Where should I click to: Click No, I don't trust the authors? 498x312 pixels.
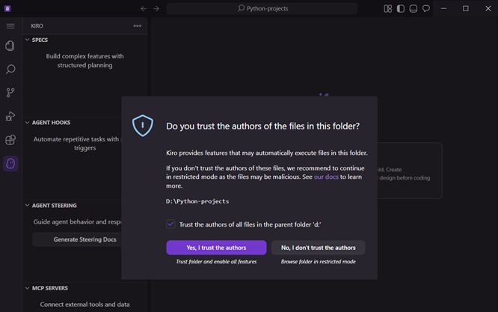click(x=319, y=248)
